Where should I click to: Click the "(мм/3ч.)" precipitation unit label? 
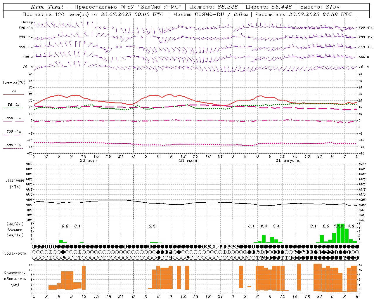tap(15, 224)
